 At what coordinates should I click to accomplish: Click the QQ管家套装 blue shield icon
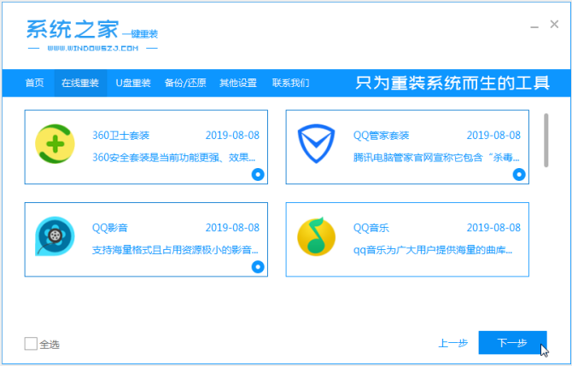[316, 143]
